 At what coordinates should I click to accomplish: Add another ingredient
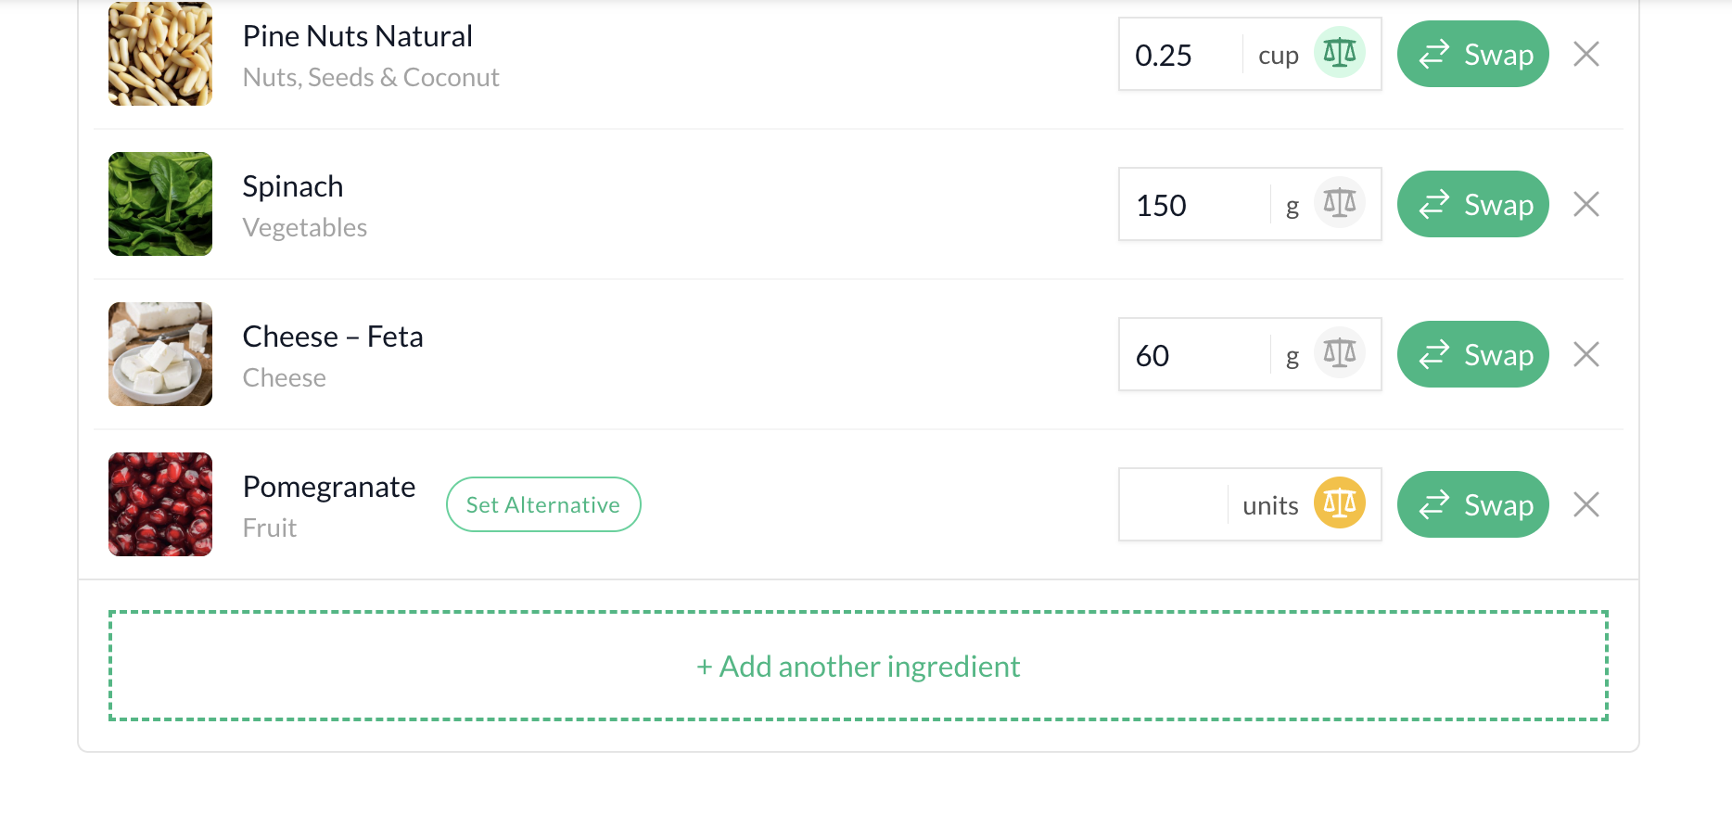pyautogui.click(x=859, y=666)
